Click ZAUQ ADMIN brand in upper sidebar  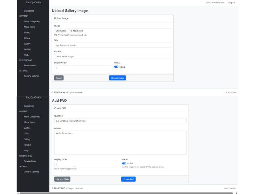(34, 3)
